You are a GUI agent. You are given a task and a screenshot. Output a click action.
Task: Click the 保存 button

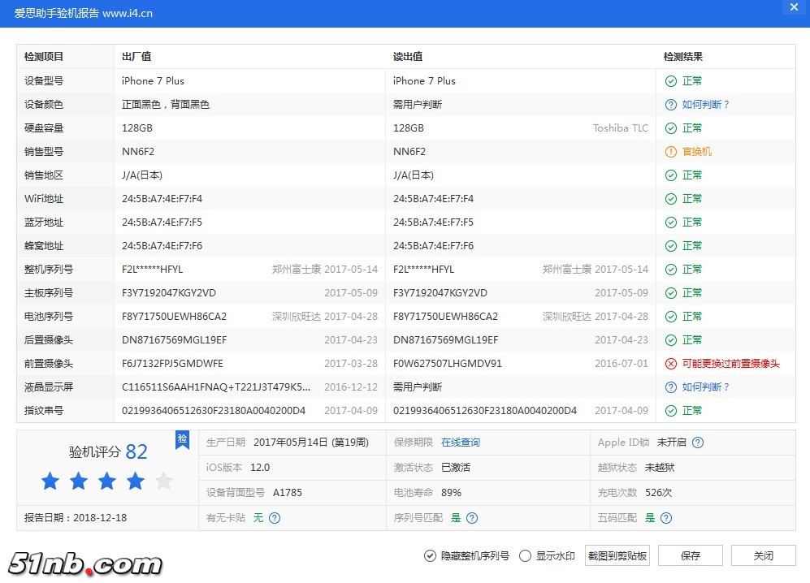point(690,556)
